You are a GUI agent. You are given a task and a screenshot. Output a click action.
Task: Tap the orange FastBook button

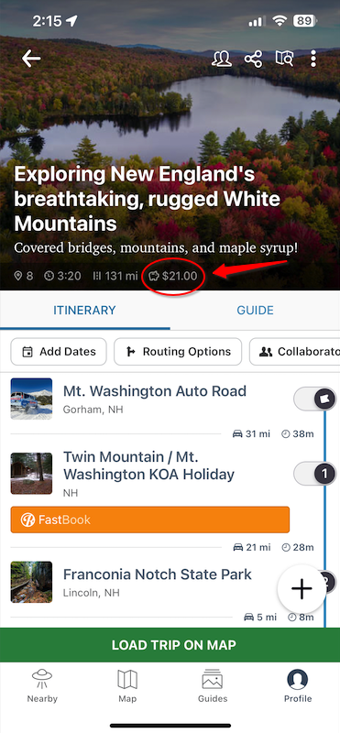tap(150, 520)
